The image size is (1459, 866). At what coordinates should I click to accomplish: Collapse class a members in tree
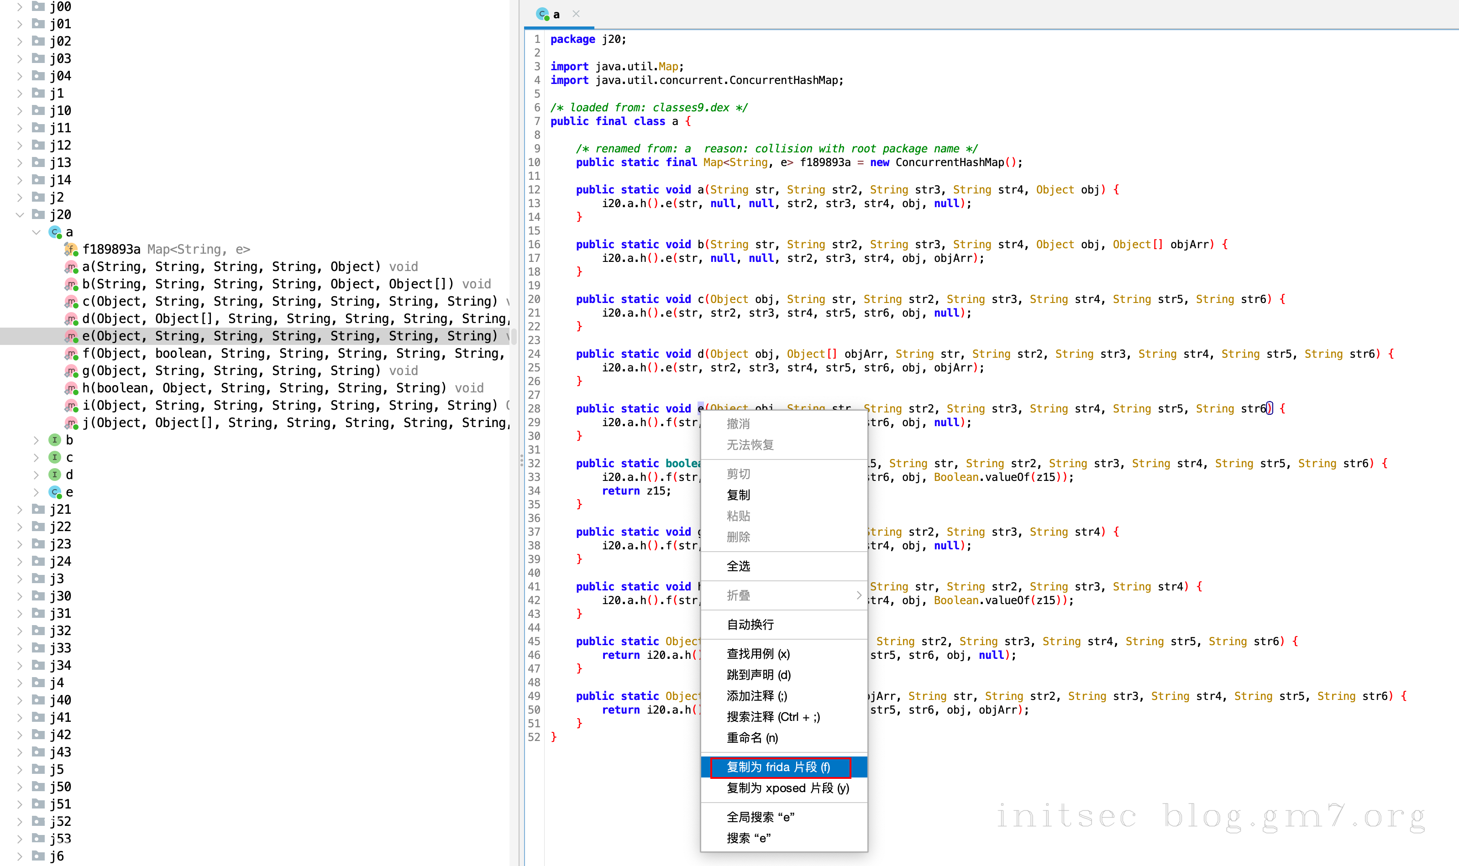click(36, 232)
